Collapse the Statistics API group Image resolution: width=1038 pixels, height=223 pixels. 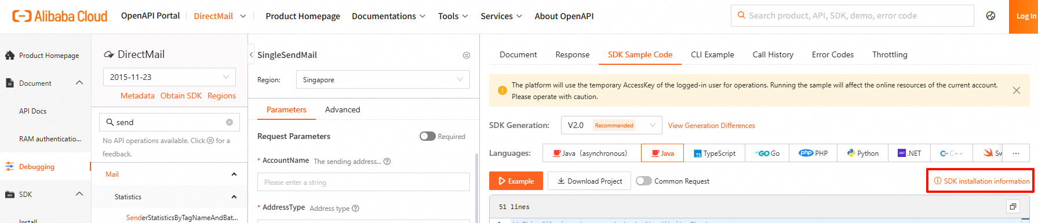click(x=234, y=197)
